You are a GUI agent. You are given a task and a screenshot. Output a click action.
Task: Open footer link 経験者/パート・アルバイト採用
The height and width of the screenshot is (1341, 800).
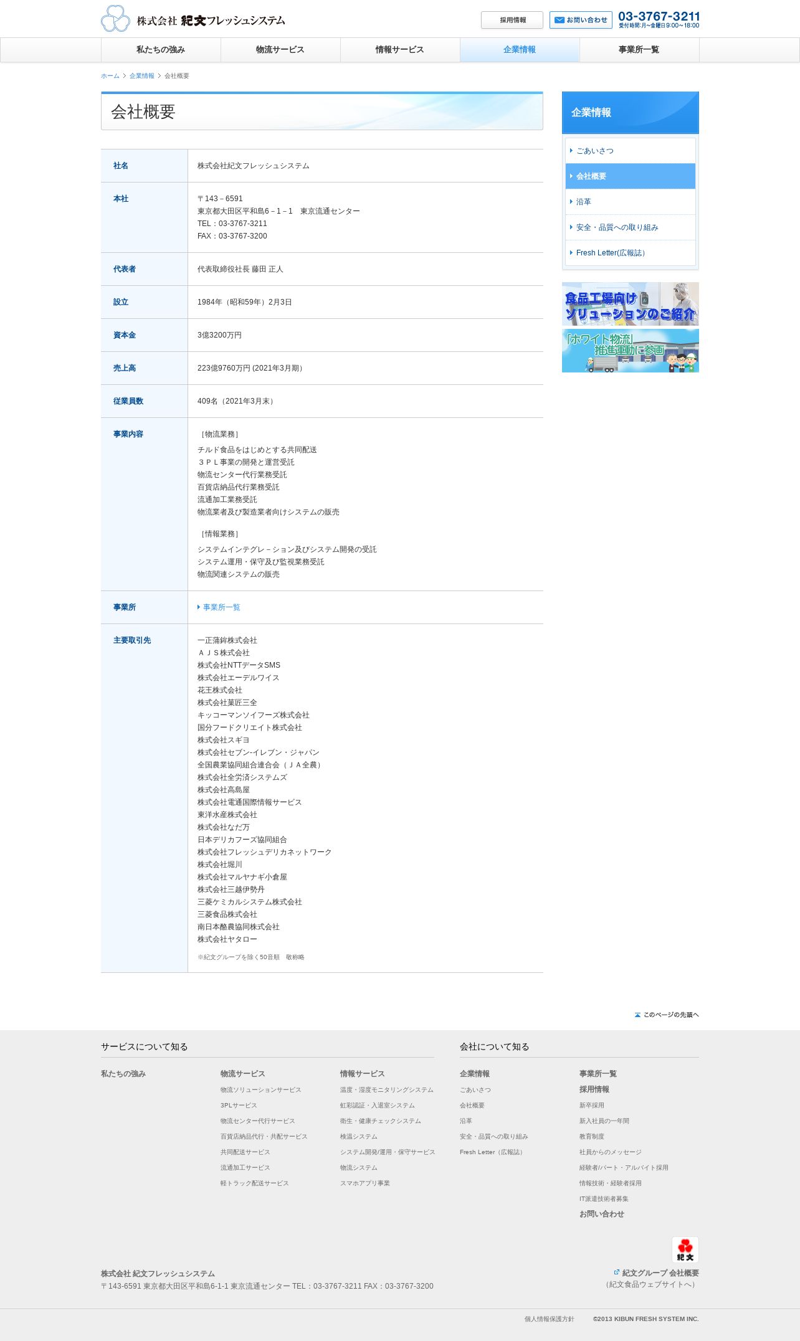point(624,1168)
